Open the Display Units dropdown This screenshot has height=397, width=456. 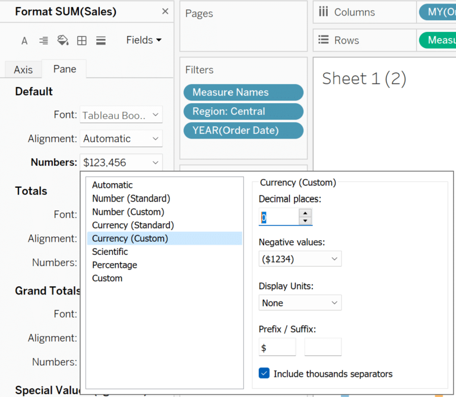[x=300, y=303]
